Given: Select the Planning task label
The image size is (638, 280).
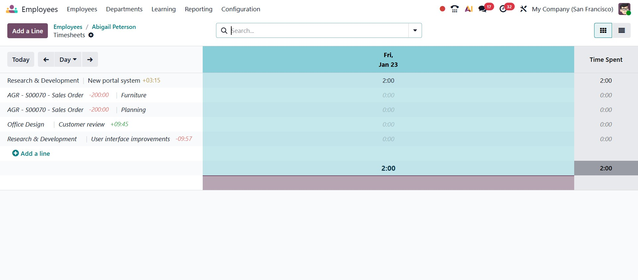Looking at the screenshot, I should 133,110.
